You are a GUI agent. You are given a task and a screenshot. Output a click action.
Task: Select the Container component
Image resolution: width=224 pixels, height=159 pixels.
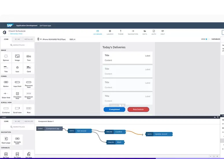pyautogui.click(x=6, y=110)
